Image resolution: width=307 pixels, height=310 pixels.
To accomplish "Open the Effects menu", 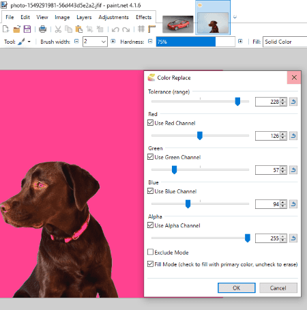I will (x=143, y=17).
